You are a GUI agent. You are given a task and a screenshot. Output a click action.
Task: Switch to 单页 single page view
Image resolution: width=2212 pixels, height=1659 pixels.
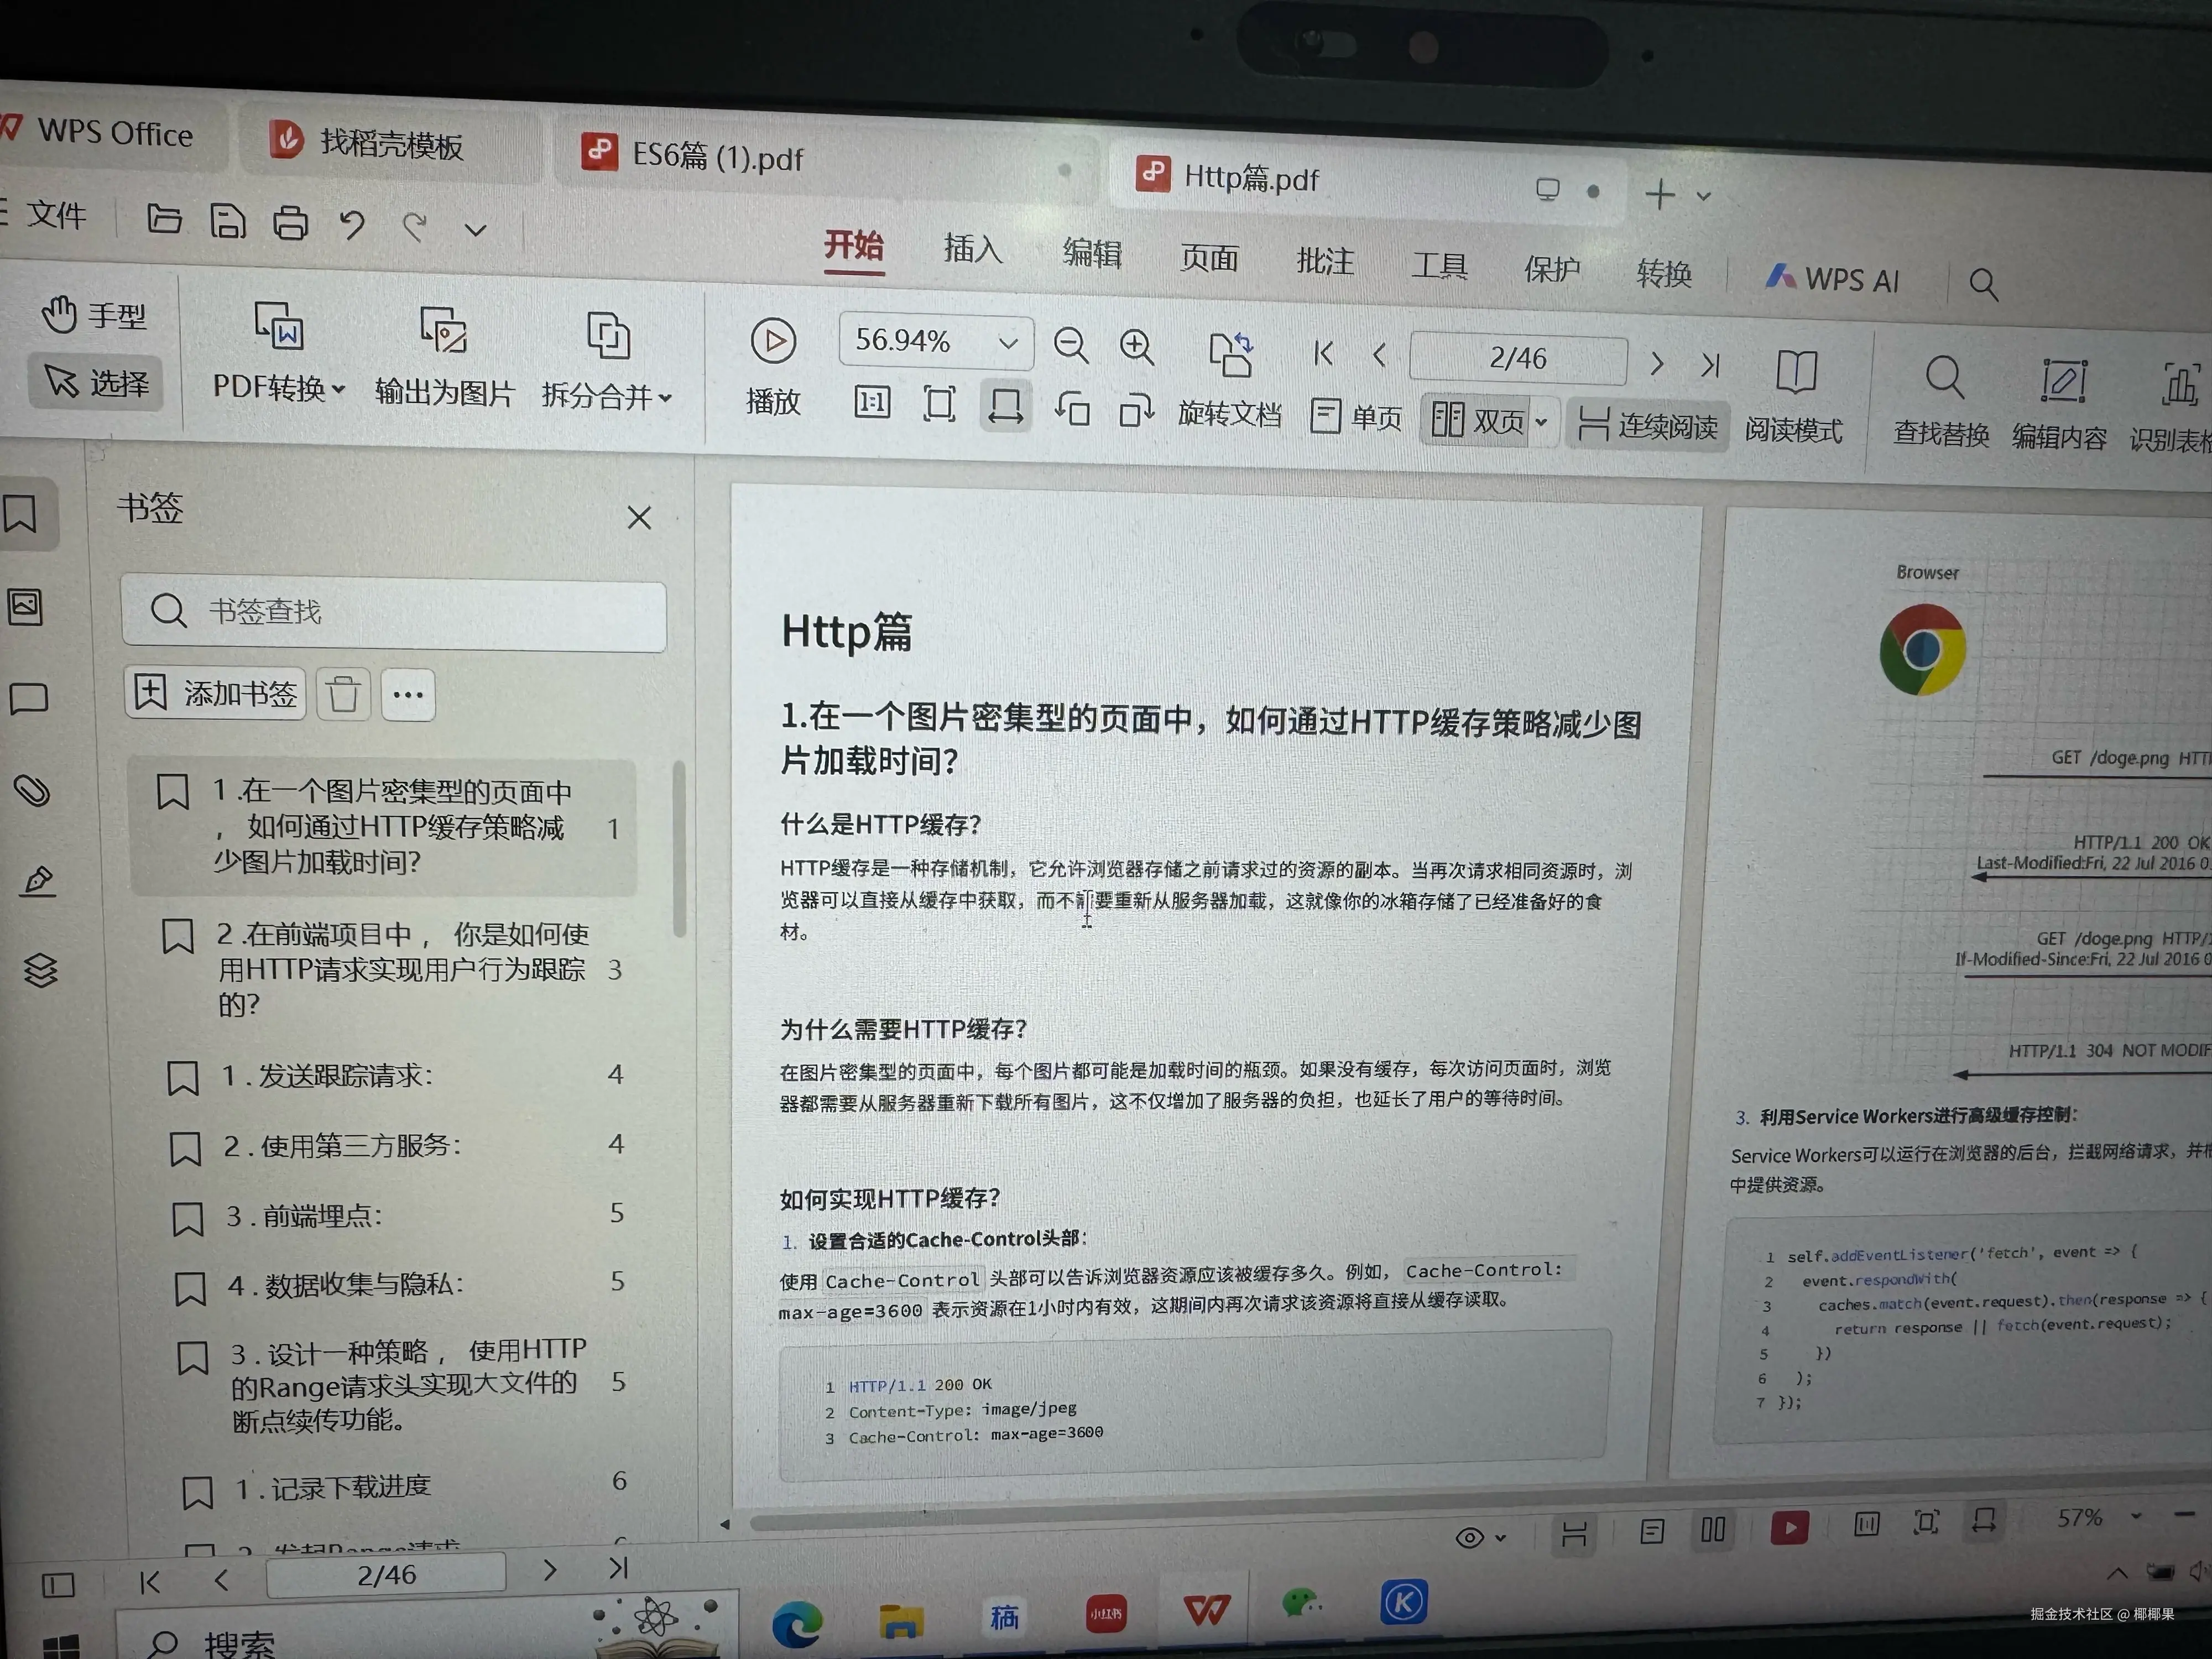[1352, 418]
